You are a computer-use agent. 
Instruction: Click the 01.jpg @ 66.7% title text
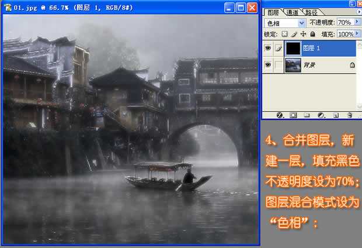[x=41, y=8]
